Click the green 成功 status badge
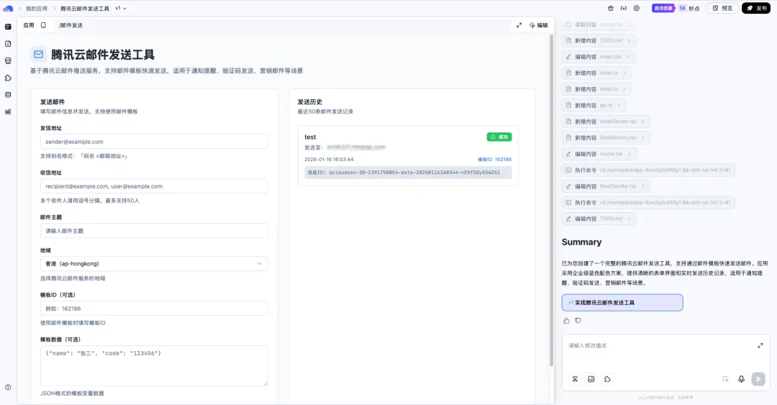This screenshot has width=777, height=405. click(x=499, y=137)
